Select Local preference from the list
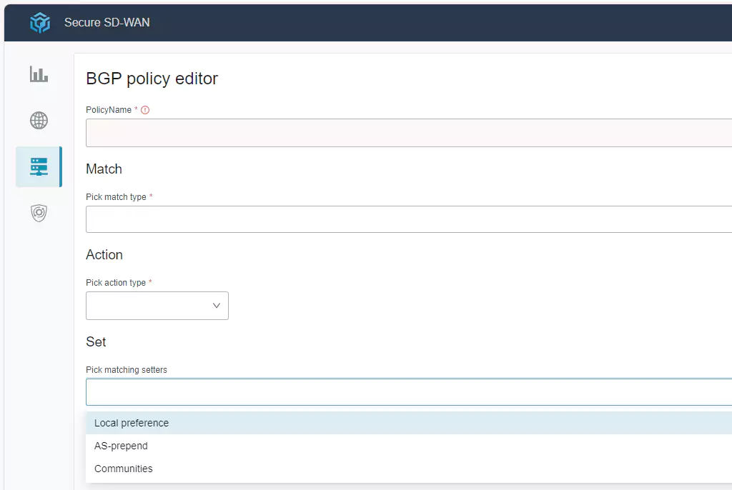 point(132,423)
